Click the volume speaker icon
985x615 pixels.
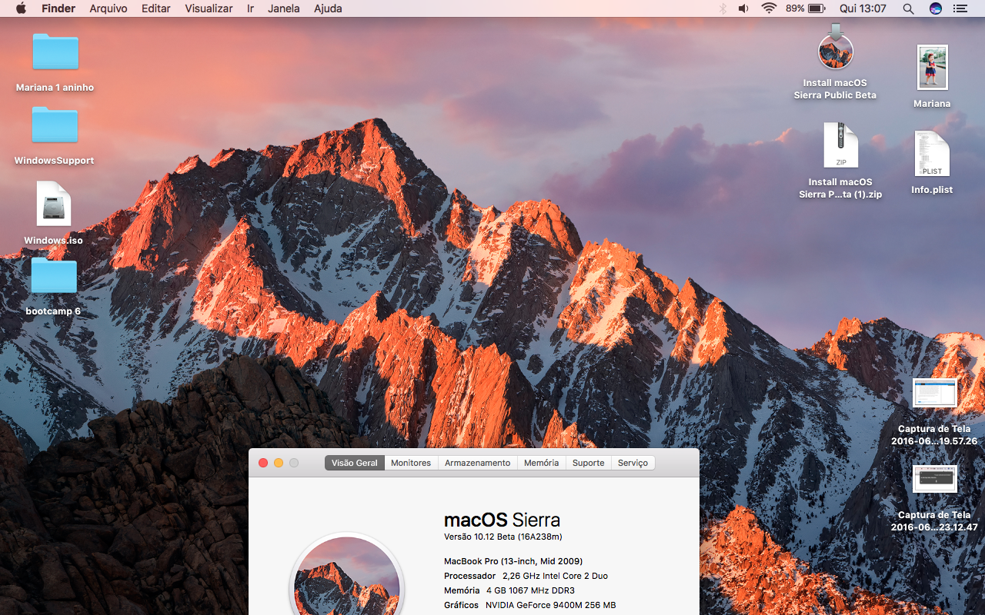pos(743,8)
